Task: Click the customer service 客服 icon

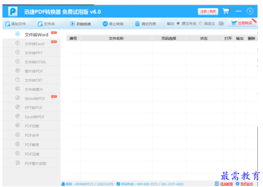Action: [x=63, y=184]
